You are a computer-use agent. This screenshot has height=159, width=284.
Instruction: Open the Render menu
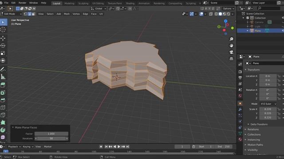tap(22, 3)
